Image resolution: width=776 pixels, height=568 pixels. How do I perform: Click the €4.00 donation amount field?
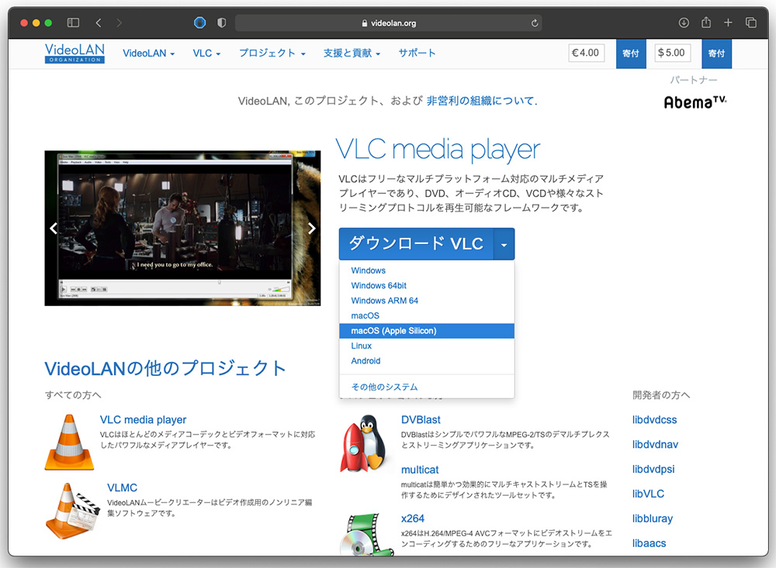pos(587,53)
